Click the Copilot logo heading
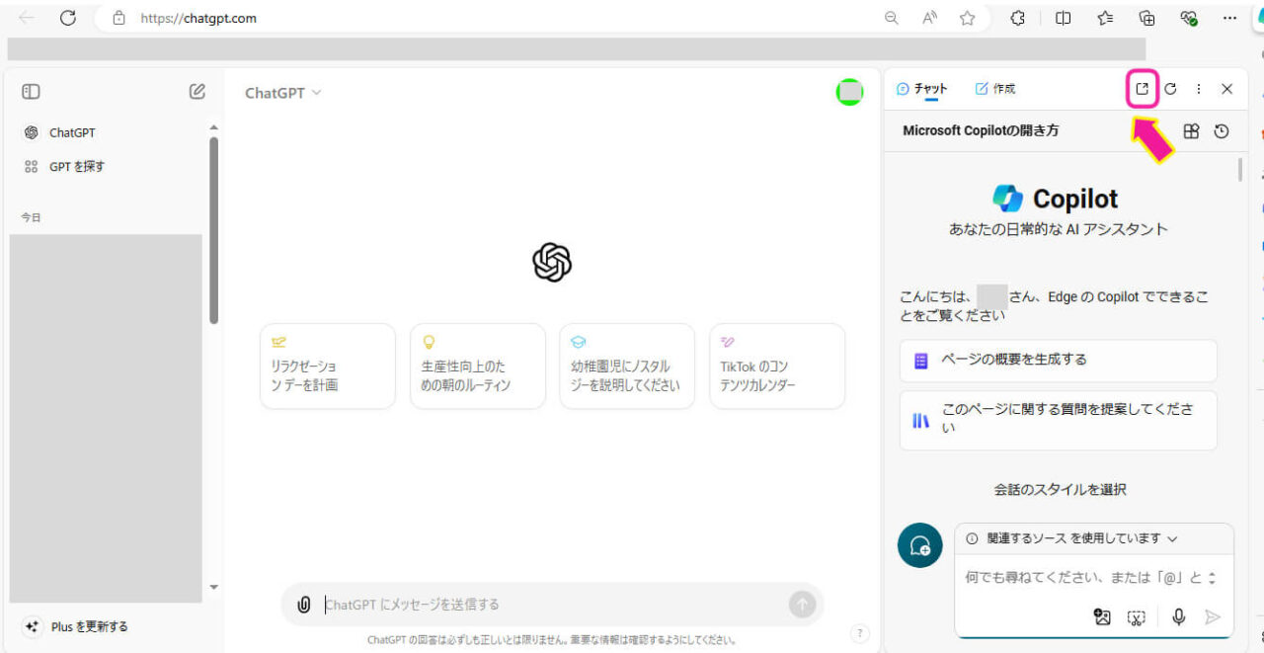The width and height of the screenshot is (1264, 653). [1056, 199]
